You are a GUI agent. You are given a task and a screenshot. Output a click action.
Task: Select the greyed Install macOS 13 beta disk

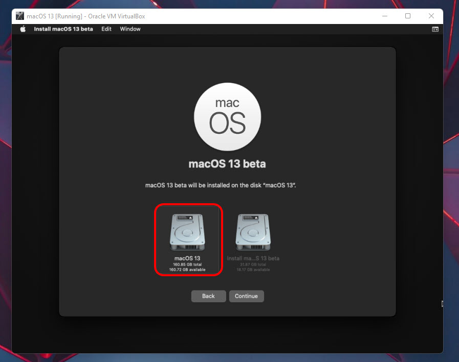coord(253,232)
